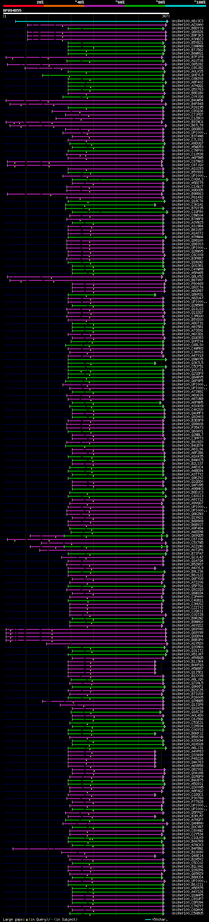Open hit UniRef100_A3ABZ3

pos(187,39)
